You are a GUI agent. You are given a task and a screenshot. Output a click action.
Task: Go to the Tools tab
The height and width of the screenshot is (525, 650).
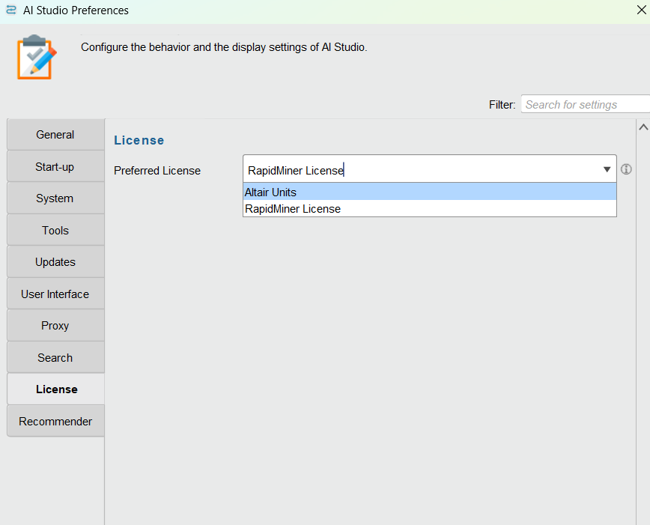pos(55,230)
